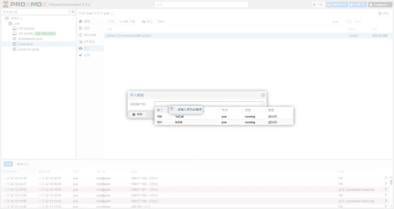Screen dimensions: 394x209
Task: Select the pve node in the tree
Action: 17,23
